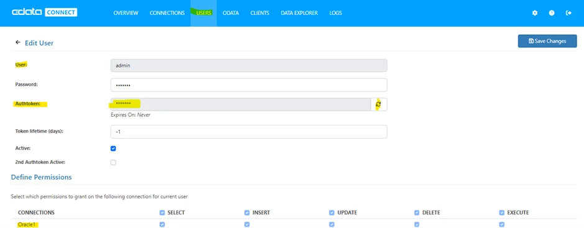Click the CData Connect logo
The image size is (584, 228).
tap(44, 12)
